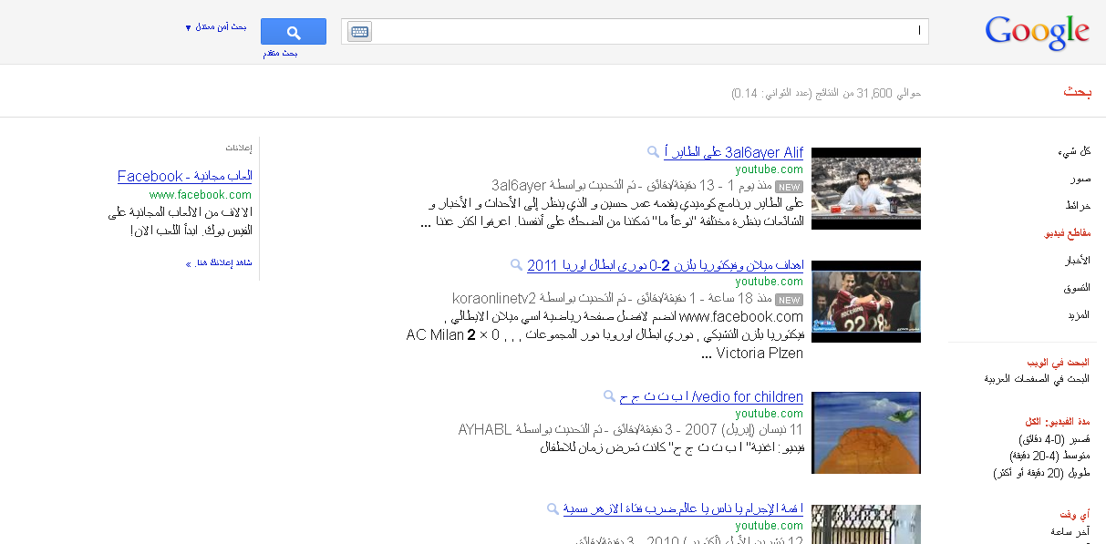Open the AC Milan players video thumbnail
Viewport: 1106px width, 544px height.
pos(866,302)
